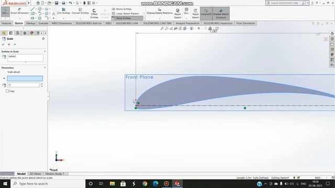The image size is (335, 188).
Task: Click the Smart Dimension tool
Action: coord(20,11)
